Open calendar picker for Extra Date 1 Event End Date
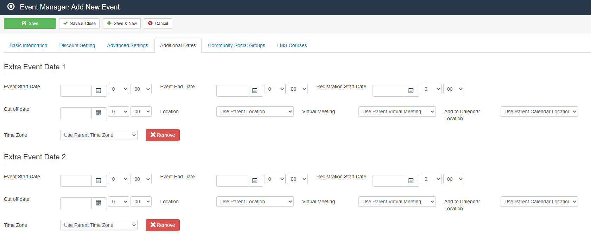 click(x=255, y=90)
